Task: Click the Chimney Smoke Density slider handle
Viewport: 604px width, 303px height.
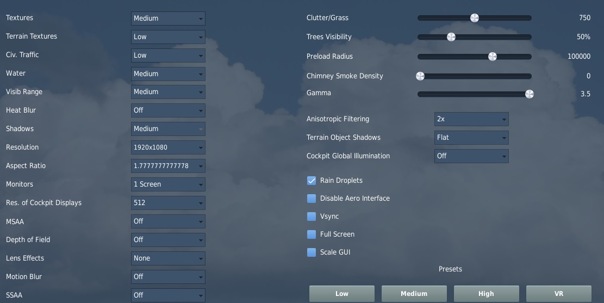Action: (x=420, y=76)
